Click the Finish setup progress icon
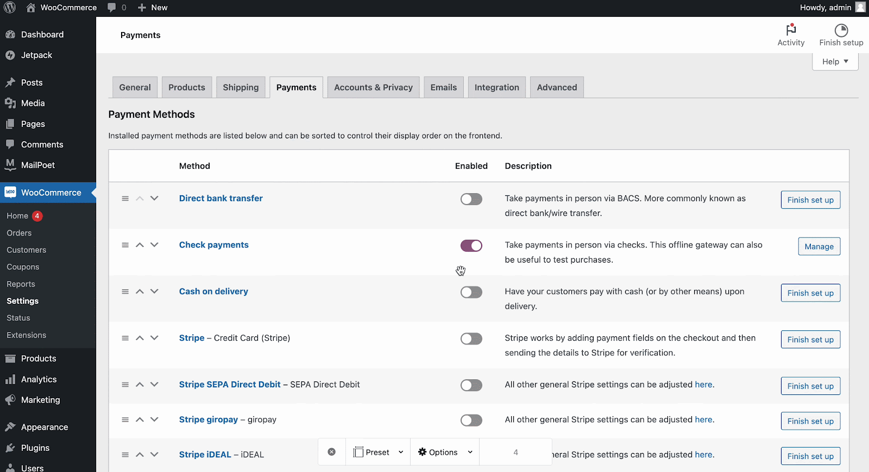 click(841, 30)
